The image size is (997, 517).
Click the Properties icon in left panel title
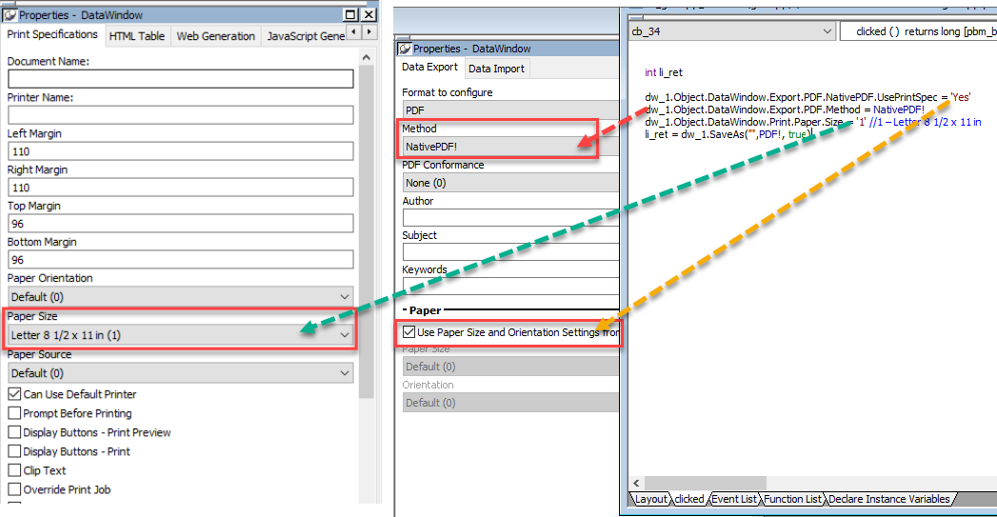tap(10, 15)
